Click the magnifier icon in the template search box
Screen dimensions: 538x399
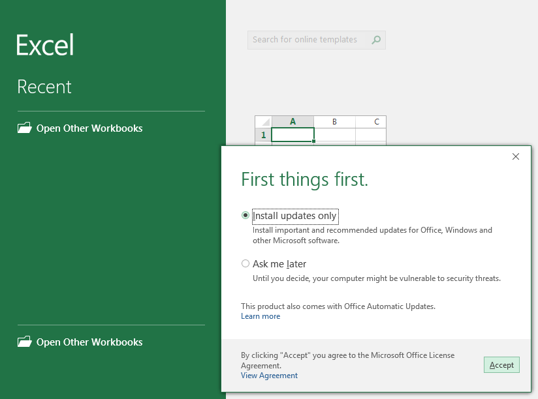(376, 40)
